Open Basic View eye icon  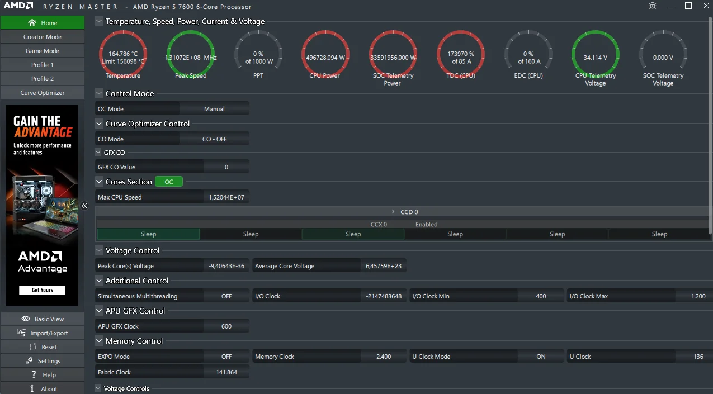[26, 319]
